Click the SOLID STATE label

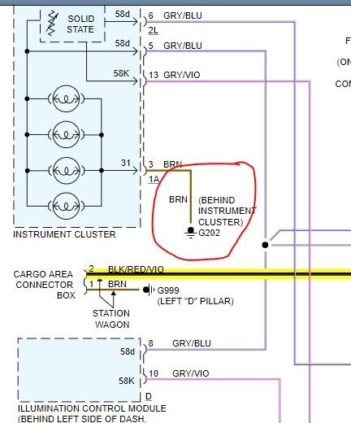click(x=80, y=24)
